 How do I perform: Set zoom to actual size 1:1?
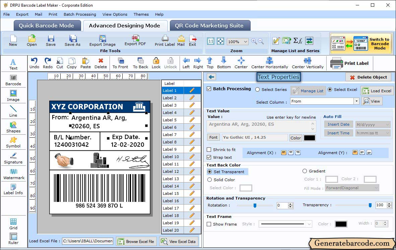point(211,41)
